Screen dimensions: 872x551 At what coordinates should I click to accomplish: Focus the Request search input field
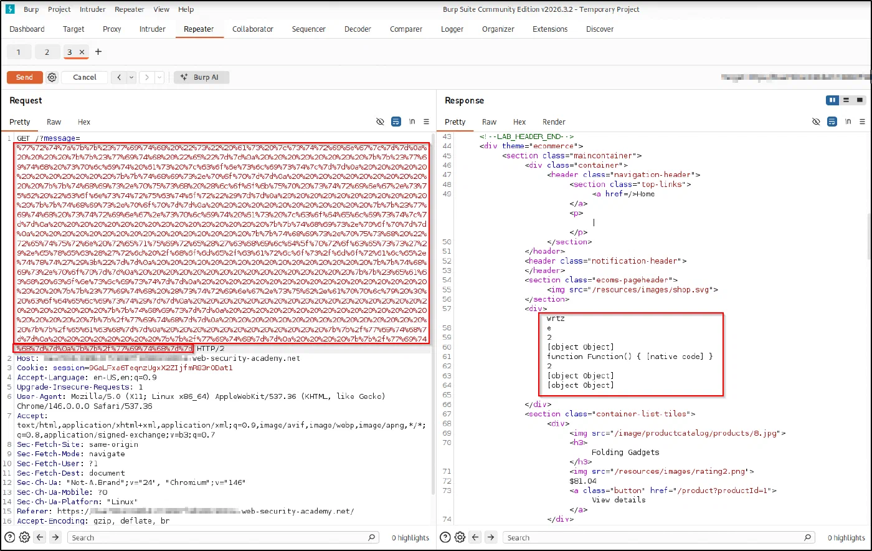pos(223,537)
